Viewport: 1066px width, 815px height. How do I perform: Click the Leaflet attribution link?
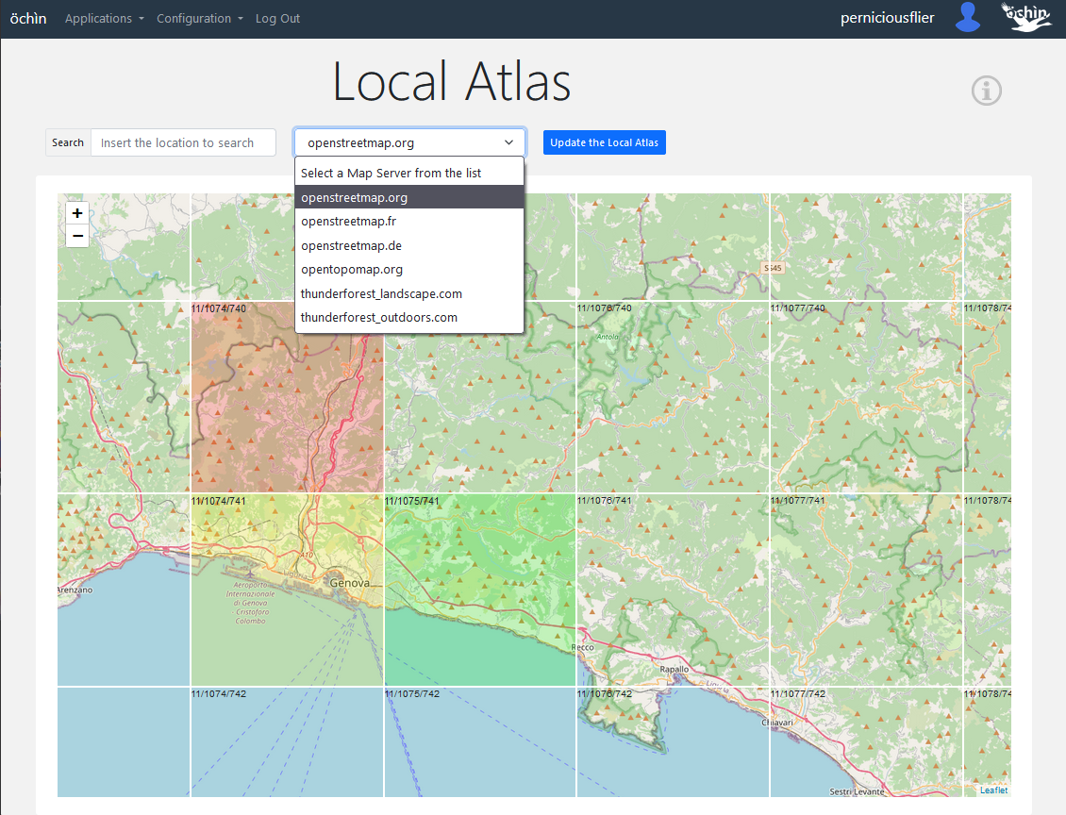point(993,790)
